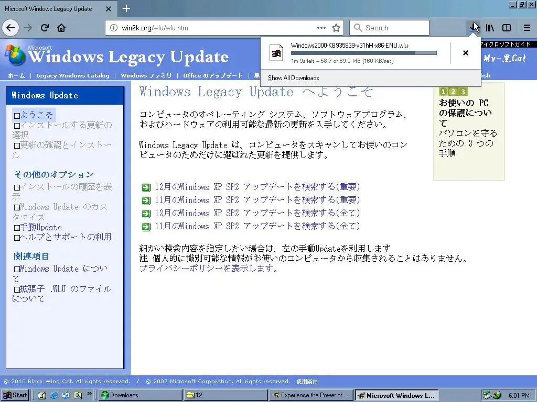The width and height of the screenshot is (537, 402).
Task: Open the ホーム navigation item
Action: (x=16, y=75)
